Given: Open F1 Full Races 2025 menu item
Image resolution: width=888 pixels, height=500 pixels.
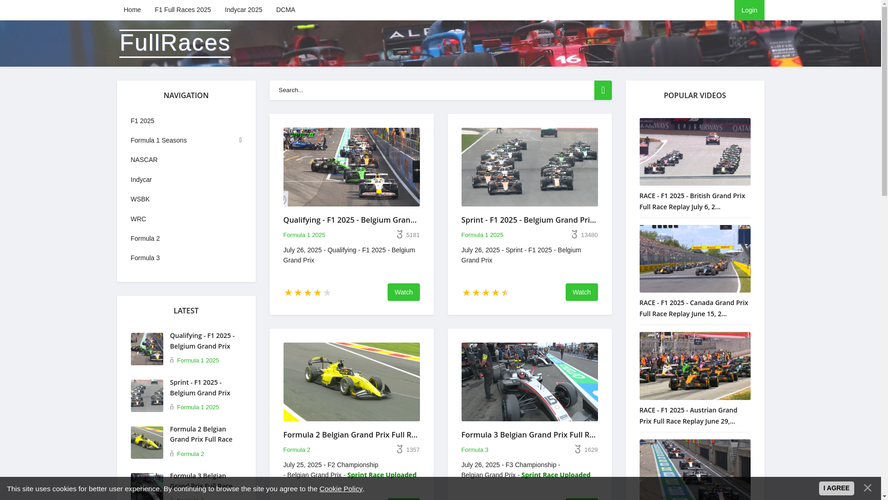Looking at the screenshot, I should [183, 10].
